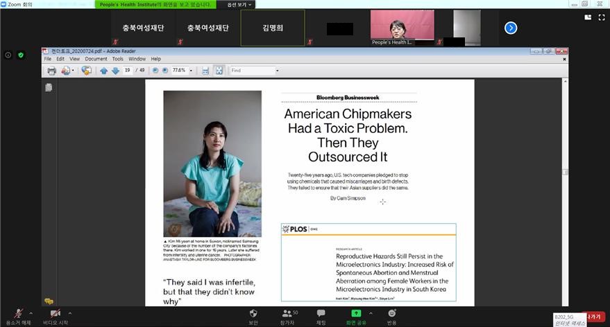Select the People's Health Institute video thumbnail

[x=403, y=28]
